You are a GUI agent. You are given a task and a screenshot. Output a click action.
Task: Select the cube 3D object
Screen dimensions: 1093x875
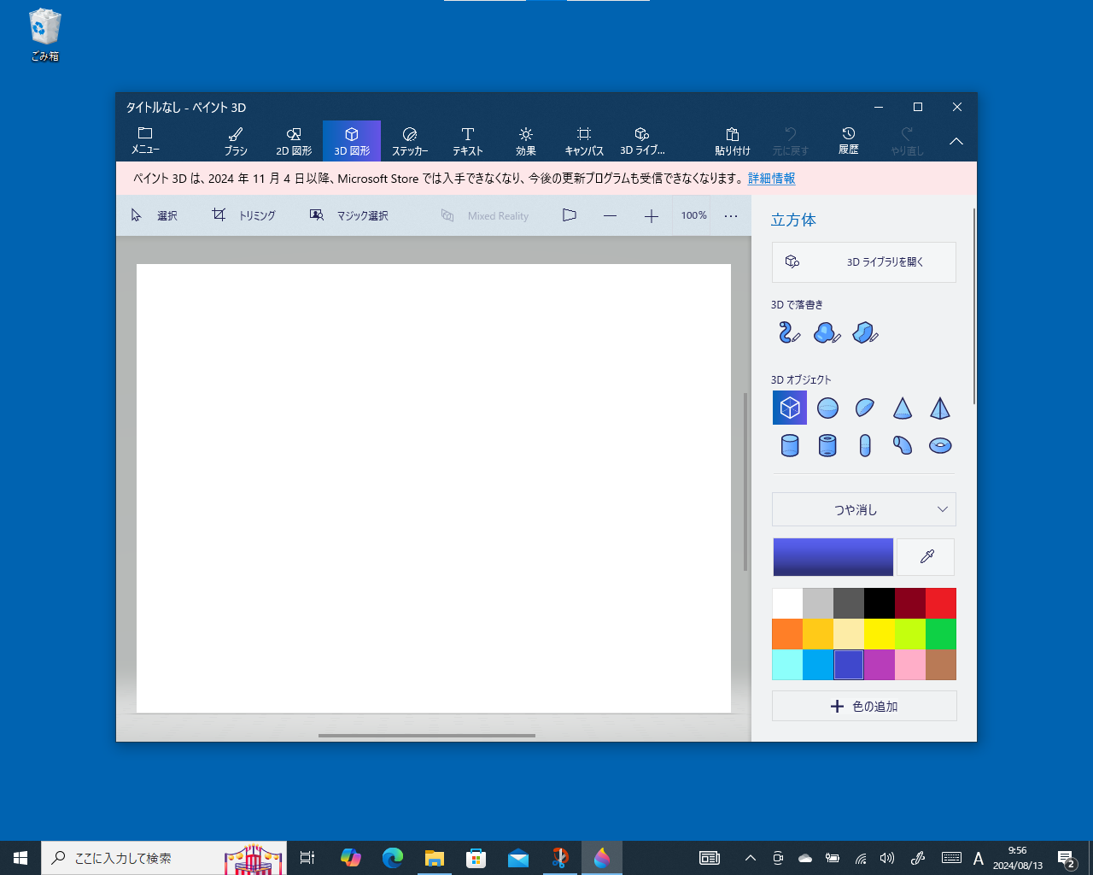click(x=789, y=408)
